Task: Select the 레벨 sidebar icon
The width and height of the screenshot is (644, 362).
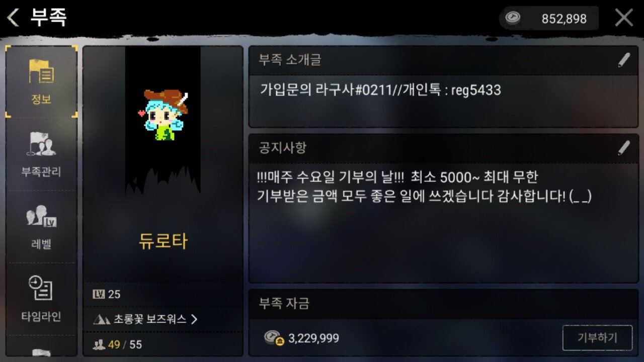Action: pyautogui.click(x=41, y=216)
